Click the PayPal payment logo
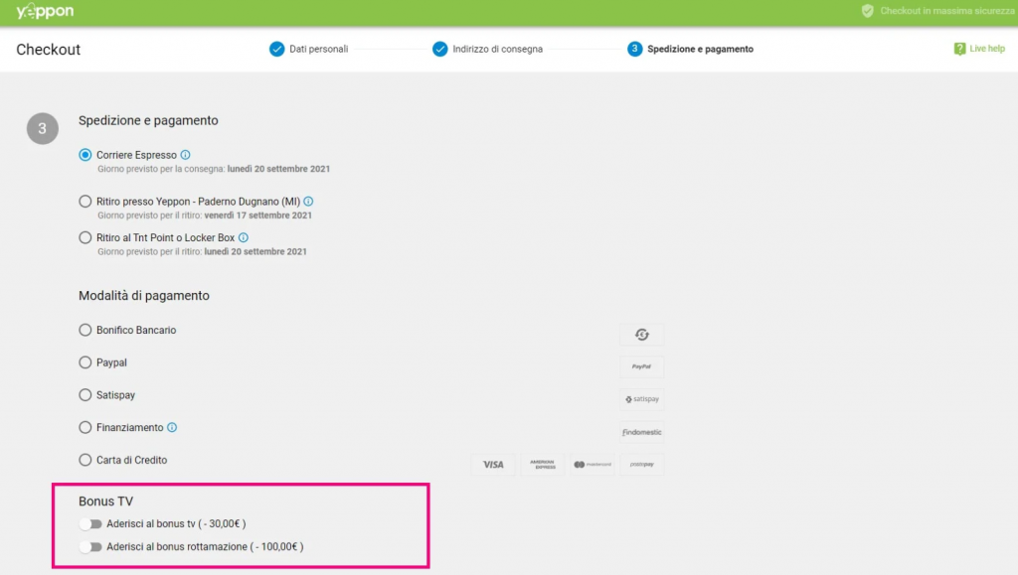This screenshot has width=1018, height=575. click(x=641, y=366)
